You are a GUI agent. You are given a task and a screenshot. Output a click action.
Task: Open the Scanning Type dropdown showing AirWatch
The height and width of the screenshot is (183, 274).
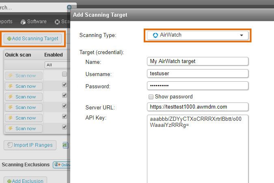[197, 35]
